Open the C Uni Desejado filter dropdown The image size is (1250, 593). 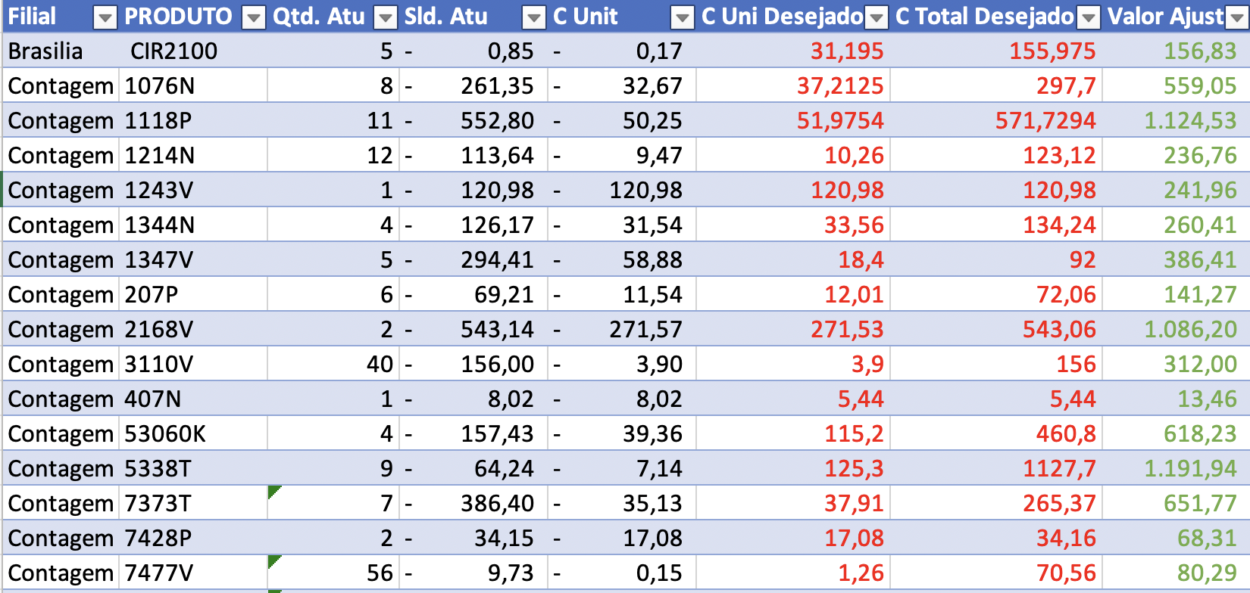pyautogui.click(x=877, y=17)
